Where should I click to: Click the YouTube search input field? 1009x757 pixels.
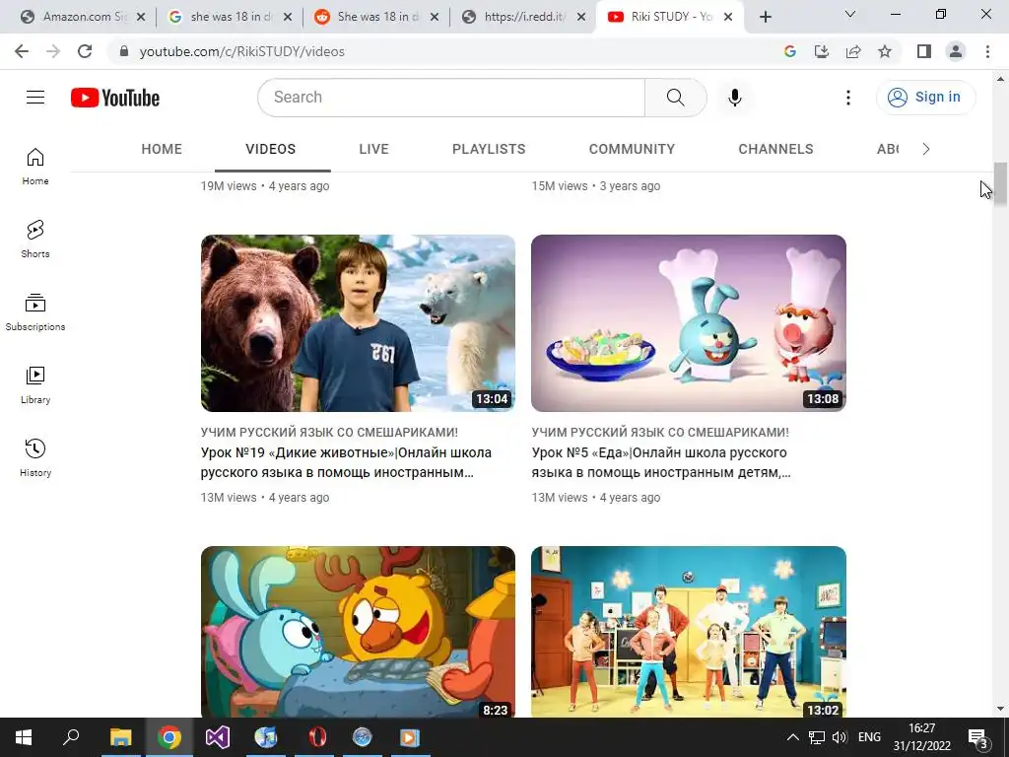point(451,98)
